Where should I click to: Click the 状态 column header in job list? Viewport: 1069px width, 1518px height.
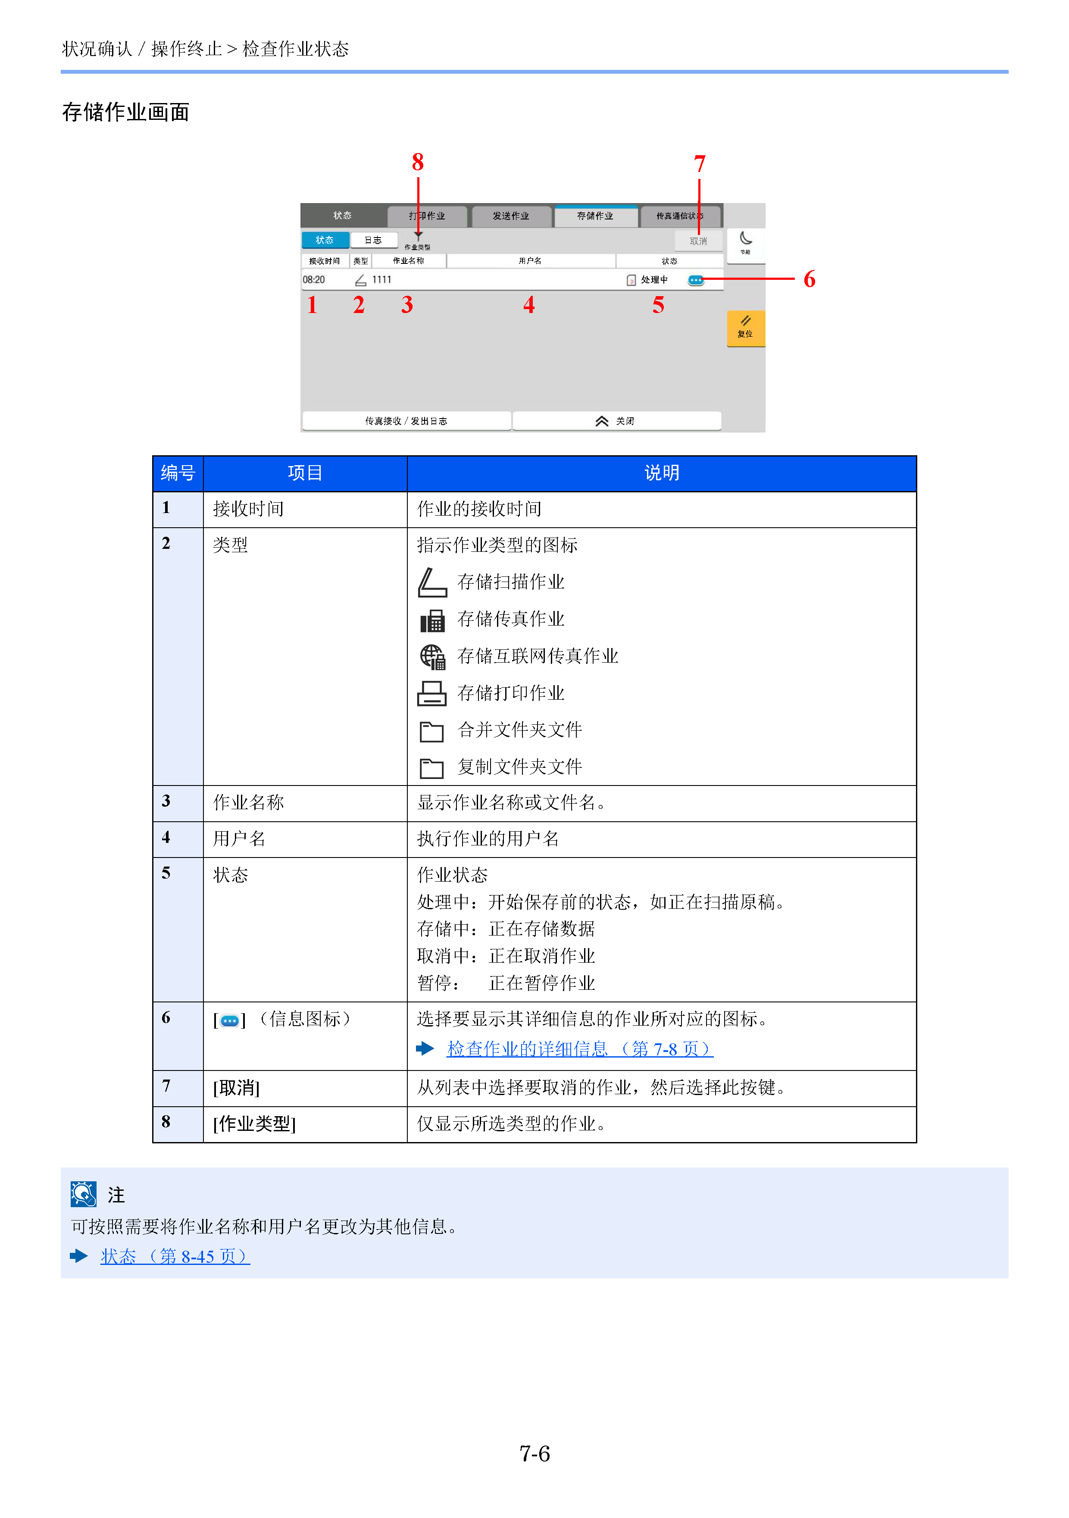(x=669, y=261)
